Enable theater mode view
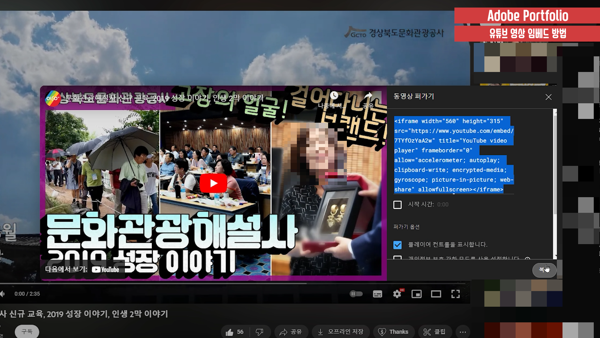The width and height of the screenshot is (600, 338). [436, 294]
